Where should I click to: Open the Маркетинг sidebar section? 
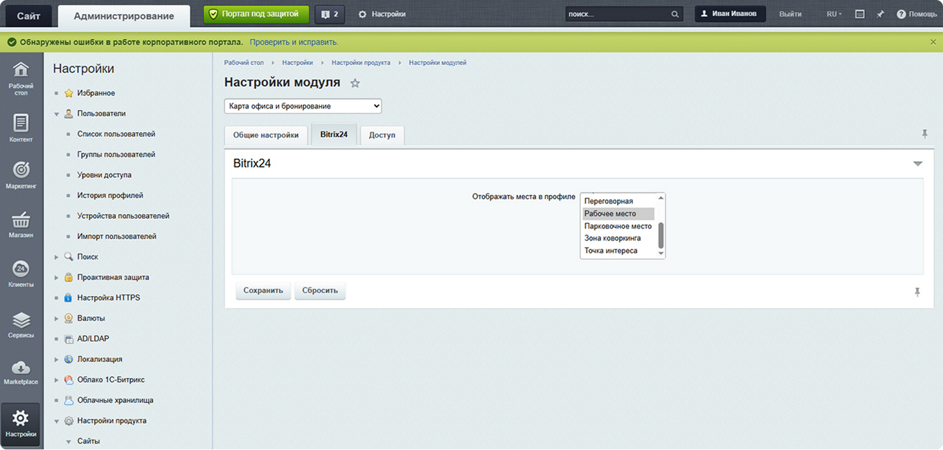coord(21,176)
